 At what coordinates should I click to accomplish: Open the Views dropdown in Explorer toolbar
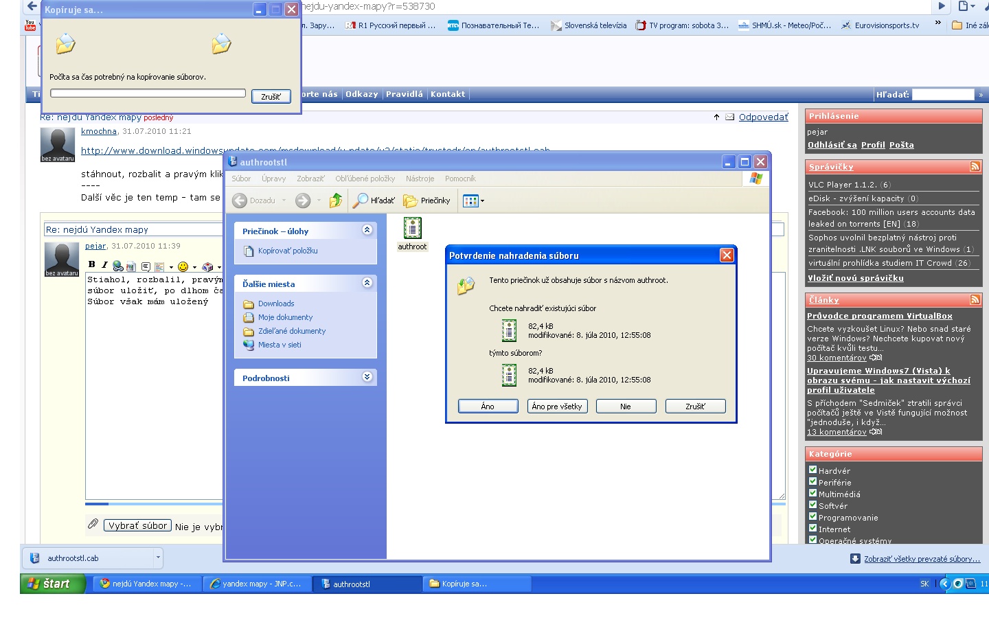click(x=473, y=201)
